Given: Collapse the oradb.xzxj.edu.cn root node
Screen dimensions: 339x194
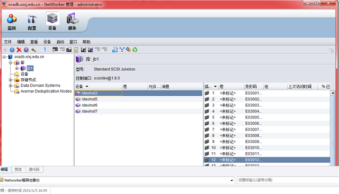Looking at the screenshot, I should point(4,57).
